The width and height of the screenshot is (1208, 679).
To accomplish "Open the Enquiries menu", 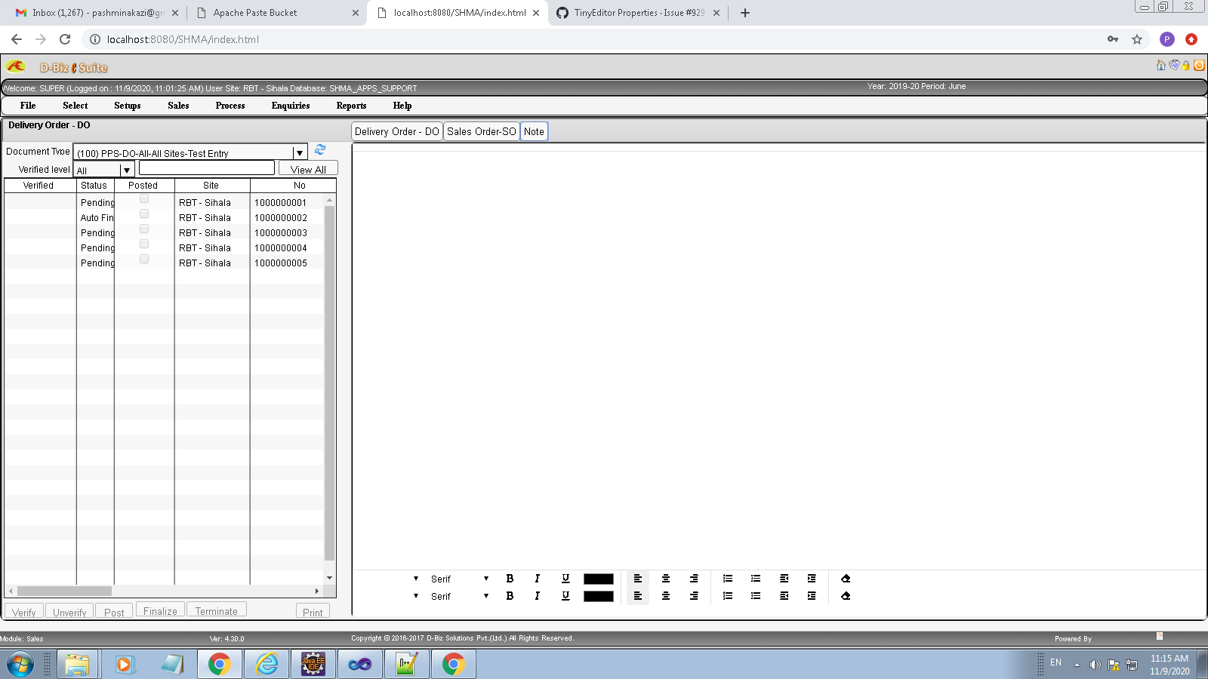I will pyautogui.click(x=291, y=106).
